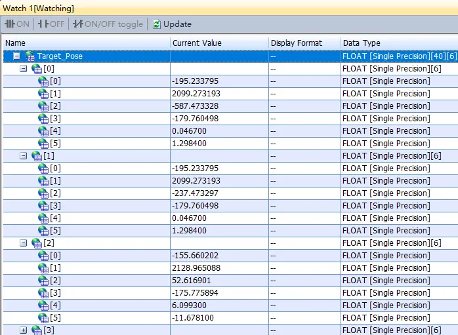Click the OFF contact toolbar icon
Image resolution: width=458 pixels, height=335 pixels.
pos(43,24)
